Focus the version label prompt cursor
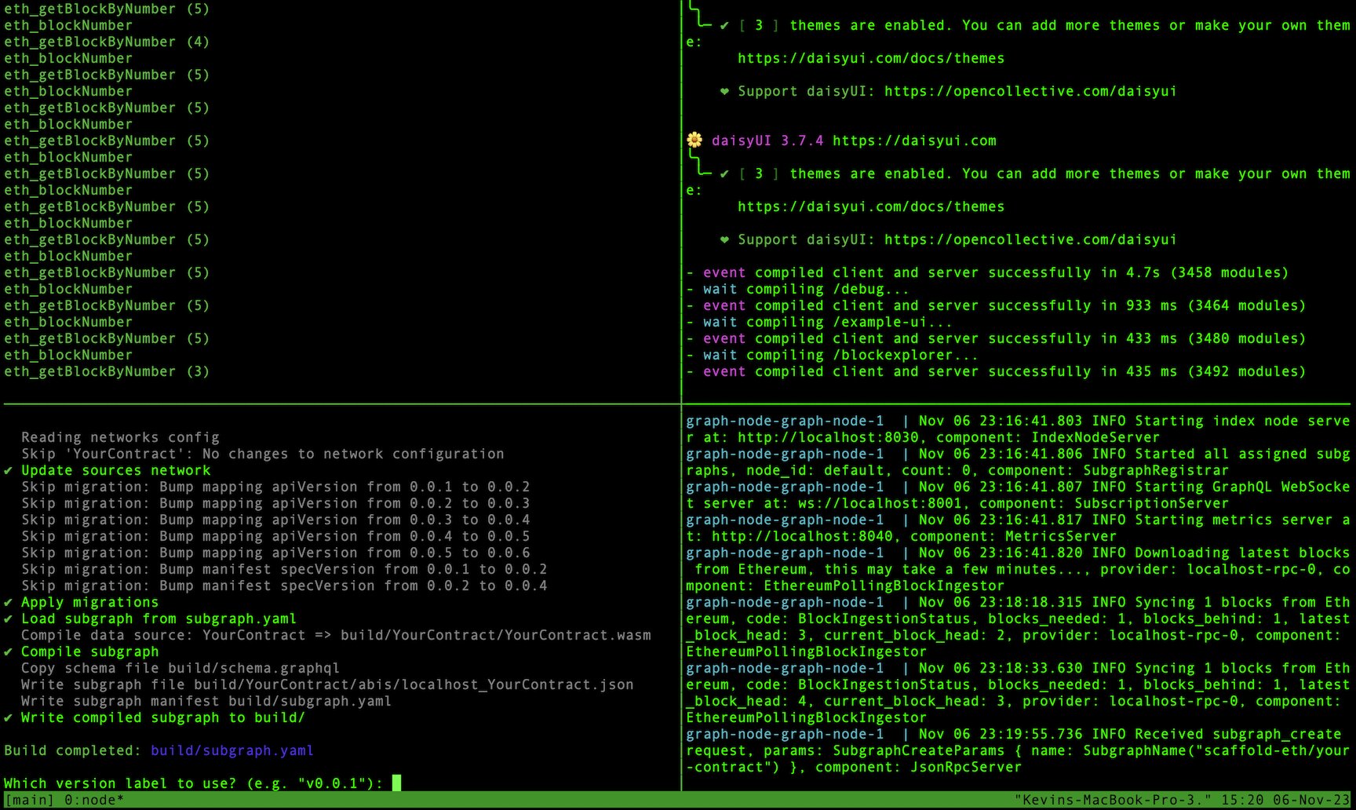Image resolution: width=1356 pixels, height=810 pixels. [396, 783]
